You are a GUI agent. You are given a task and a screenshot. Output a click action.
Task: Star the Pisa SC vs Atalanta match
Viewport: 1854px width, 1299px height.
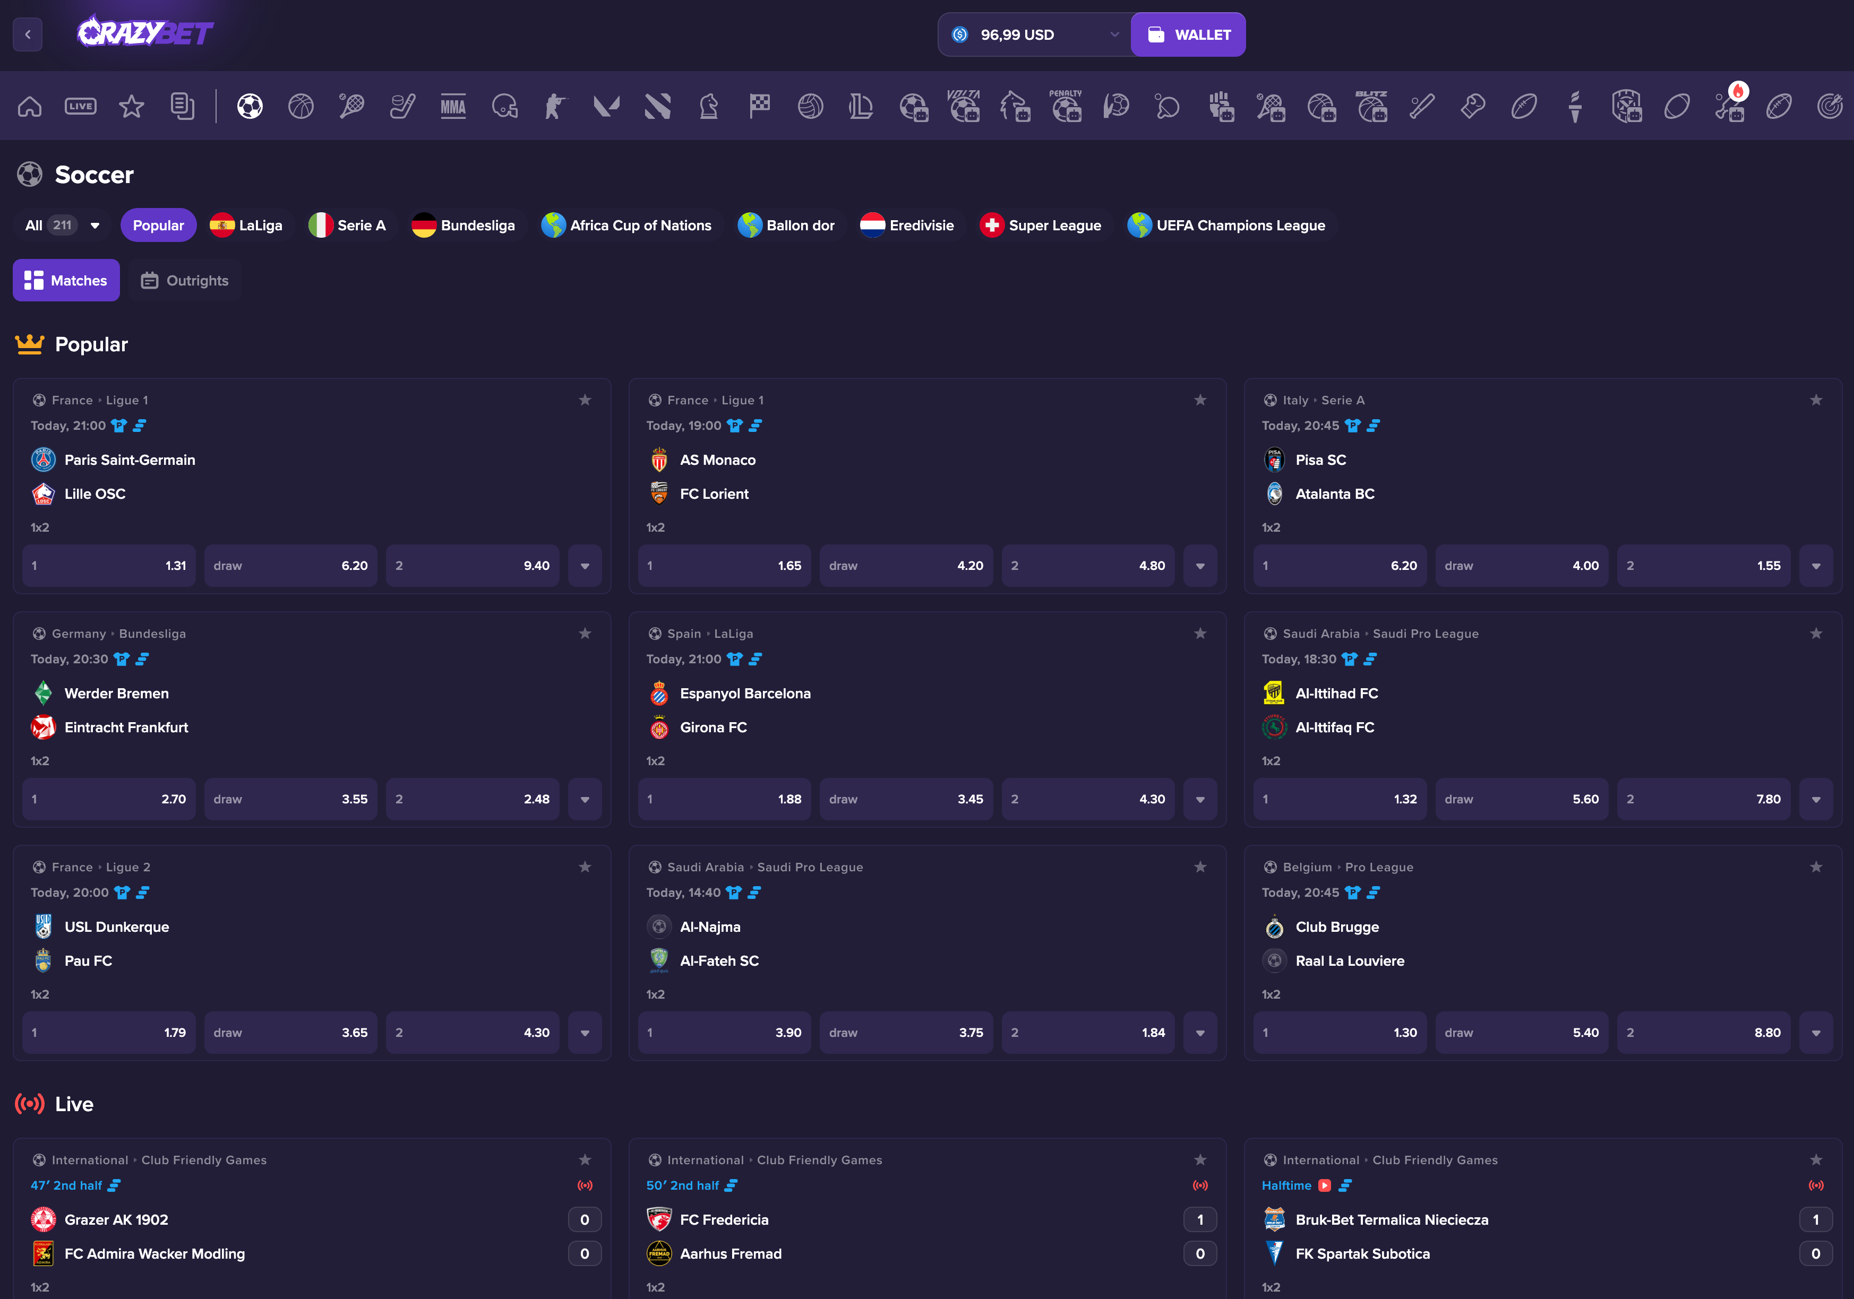(x=1815, y=400)
